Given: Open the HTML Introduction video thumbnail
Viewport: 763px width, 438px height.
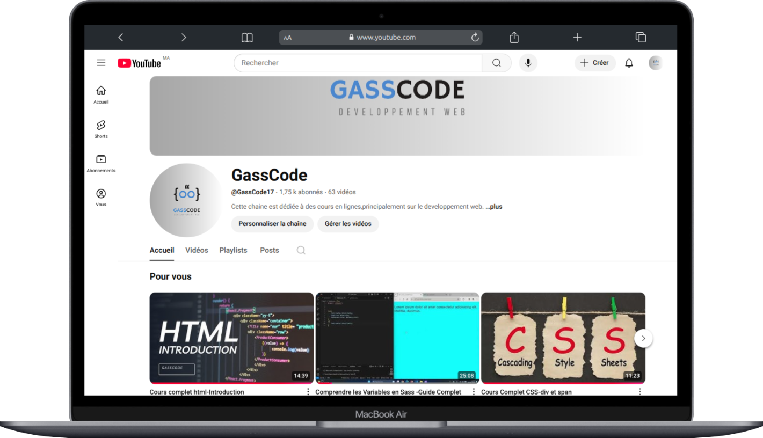Looking at the screenshot, I should 231,338.
